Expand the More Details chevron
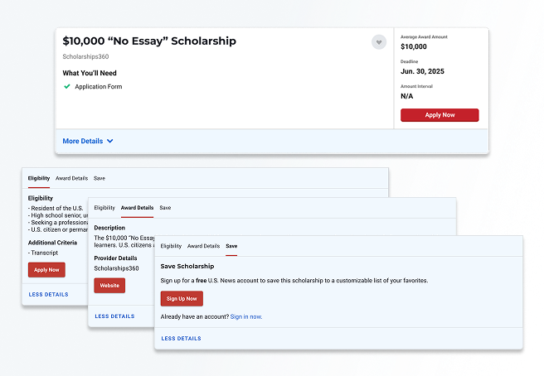This screenshot has height=376, width=544. point(109,142)
